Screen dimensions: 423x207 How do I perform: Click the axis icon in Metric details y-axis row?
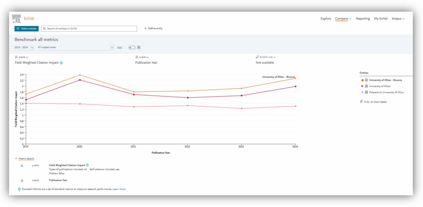(x=22, y=165)
